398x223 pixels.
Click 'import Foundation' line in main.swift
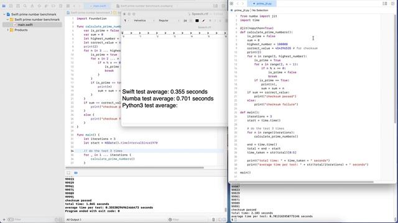91,19
